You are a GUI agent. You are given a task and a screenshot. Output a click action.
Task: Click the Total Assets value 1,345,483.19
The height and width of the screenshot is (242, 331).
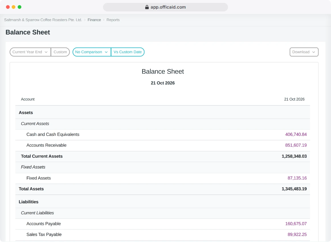pyautogui.click(x=294, y=189)
